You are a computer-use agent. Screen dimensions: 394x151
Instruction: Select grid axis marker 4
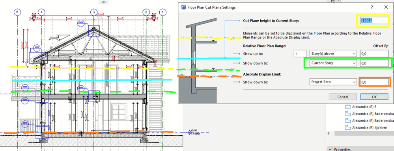coord(41,12)
